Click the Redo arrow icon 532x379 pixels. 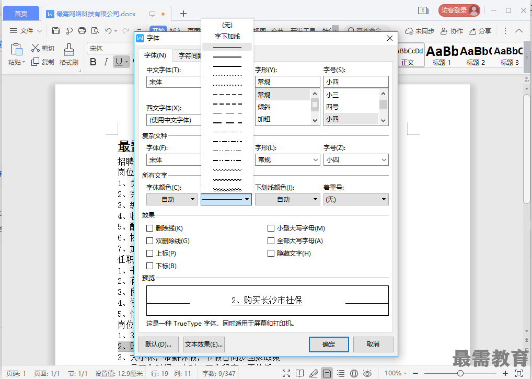click(x=125, y=31)
